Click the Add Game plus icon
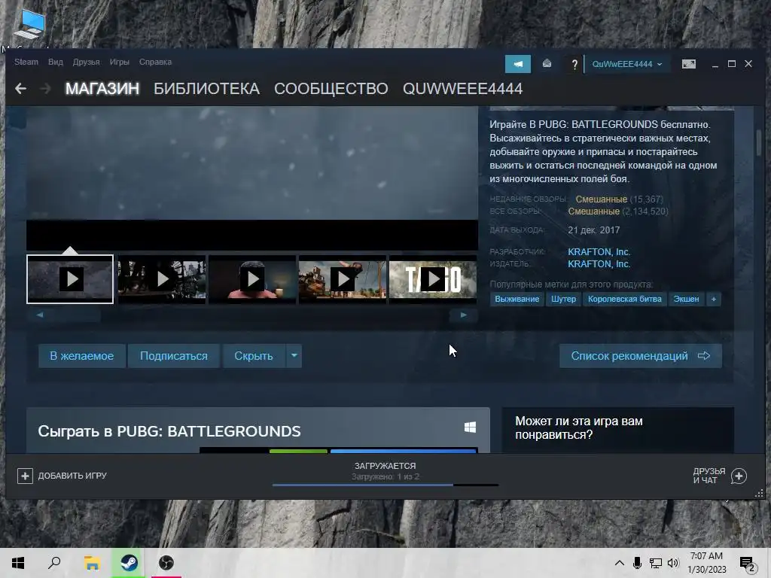 pyautogui.click(x=25, y=476)
